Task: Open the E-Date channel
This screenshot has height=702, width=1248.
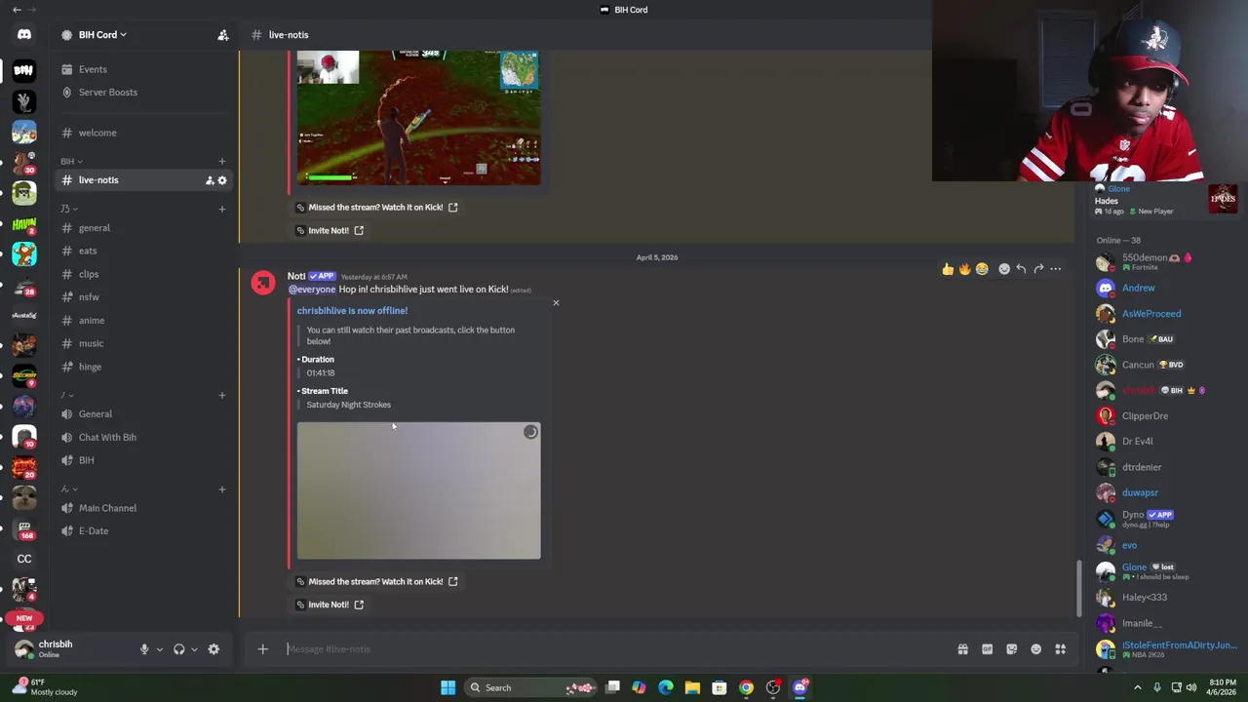Action: tap(144, 531)
